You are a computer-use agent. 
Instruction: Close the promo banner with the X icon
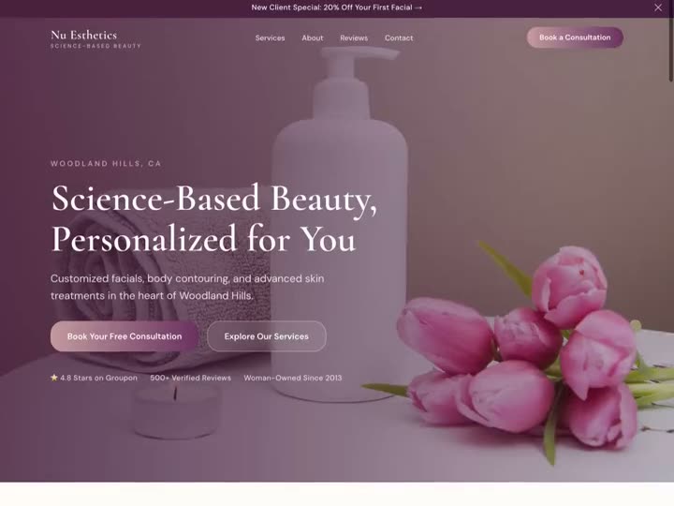(x=658, y=7)
